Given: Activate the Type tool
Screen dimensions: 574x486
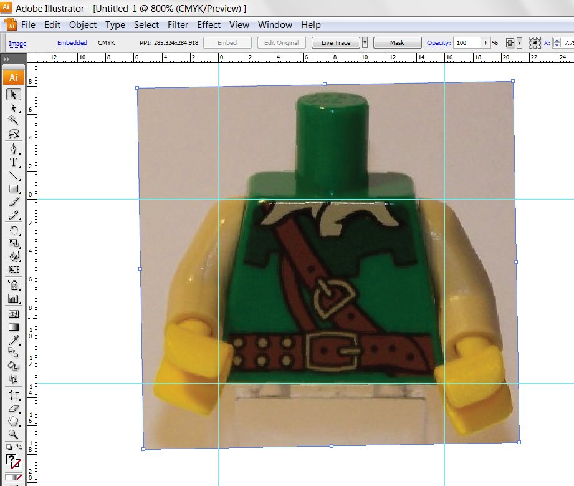Looking at the screenshot, I should pos(13,162).
